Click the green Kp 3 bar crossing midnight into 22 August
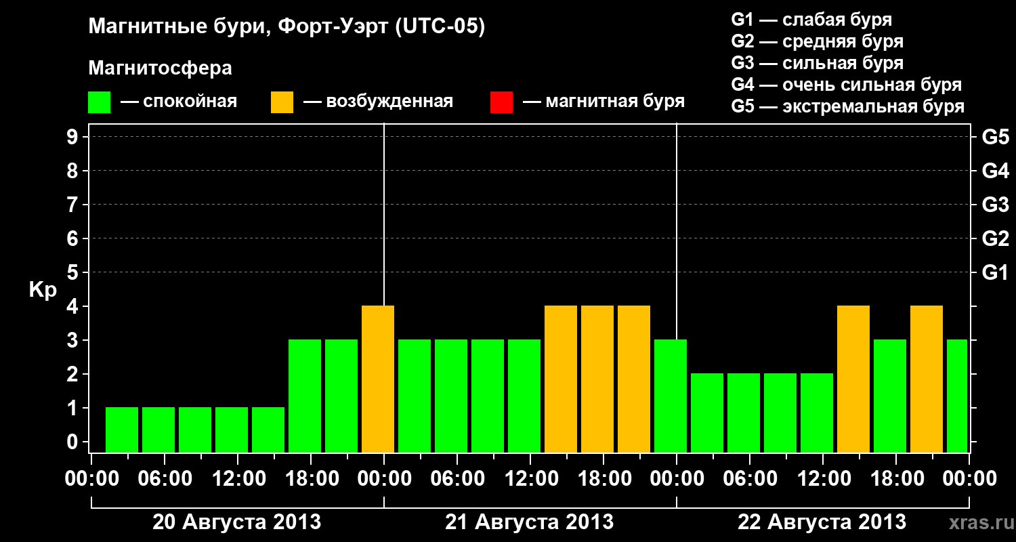Image resolution: width=1016 pixels, height=542 pixels. [x=671, y=396]
